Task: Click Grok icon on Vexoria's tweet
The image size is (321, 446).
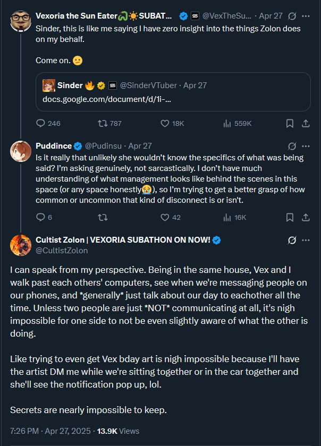Action: tap(291, 16)
